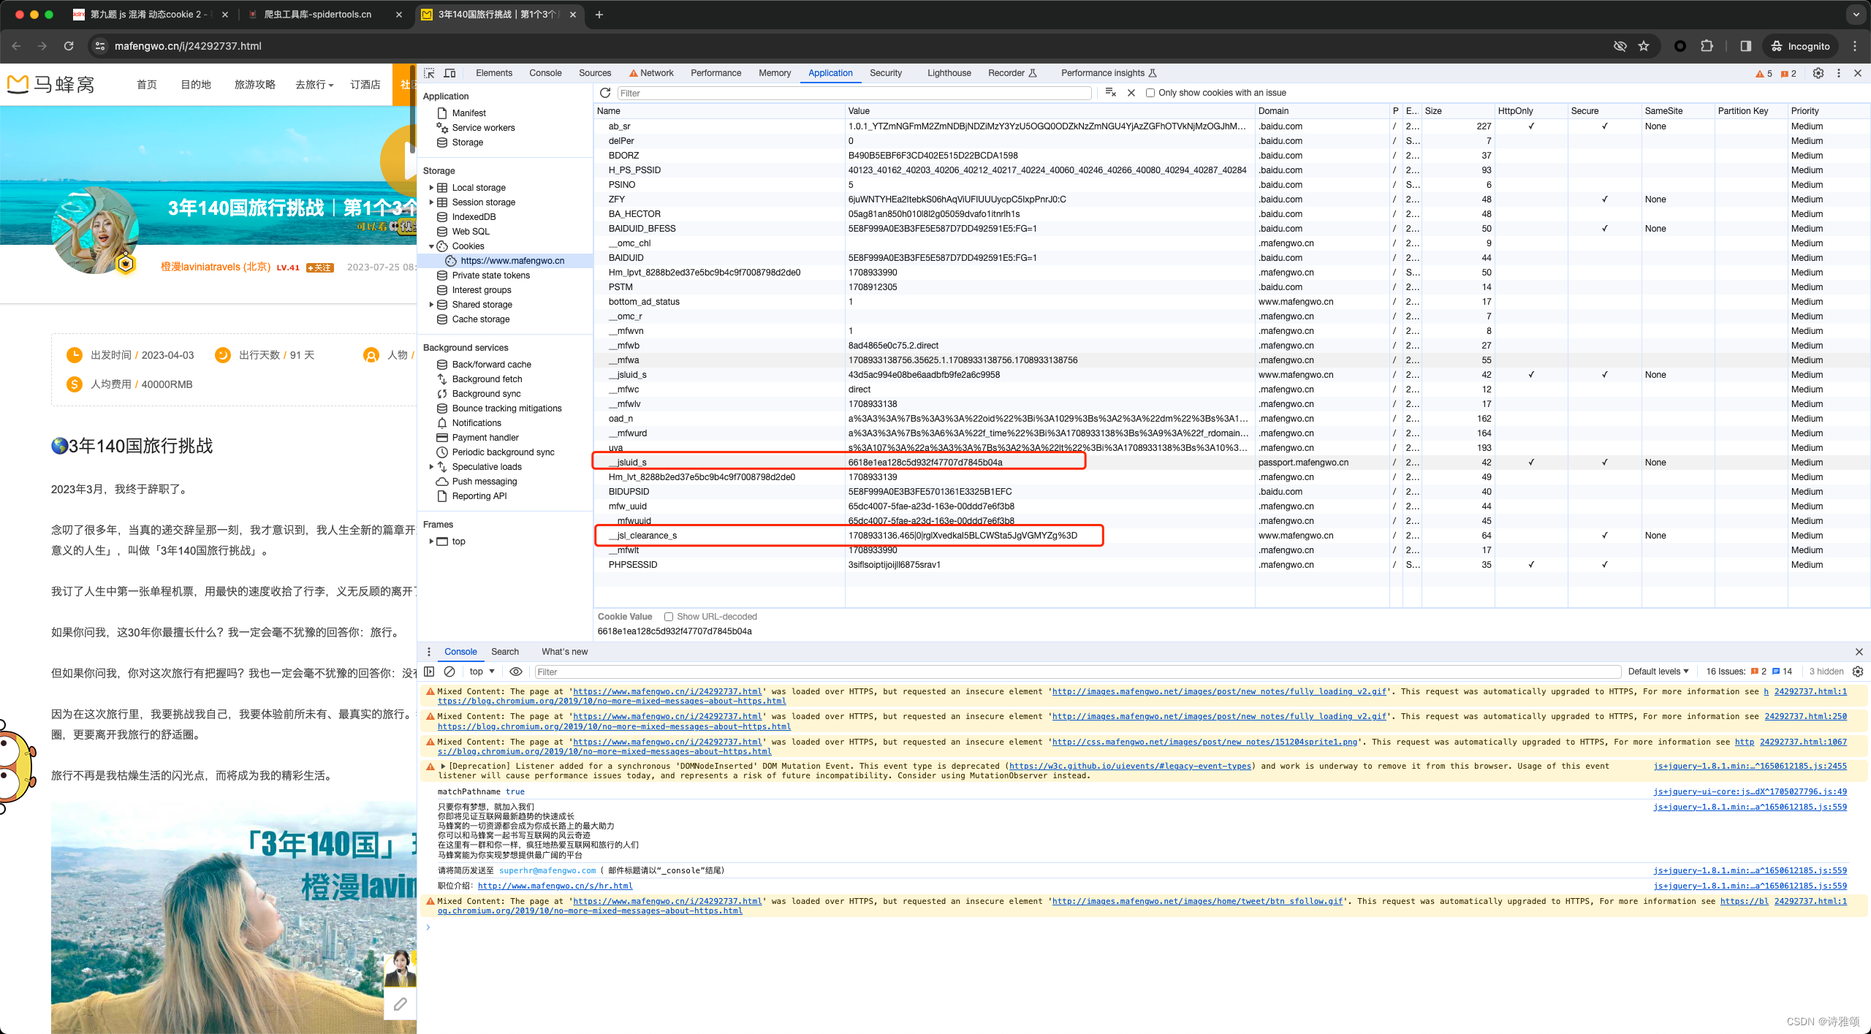
Task: Open the hr.html link in console
Action: pyautogui.click(x=555, y=886)
